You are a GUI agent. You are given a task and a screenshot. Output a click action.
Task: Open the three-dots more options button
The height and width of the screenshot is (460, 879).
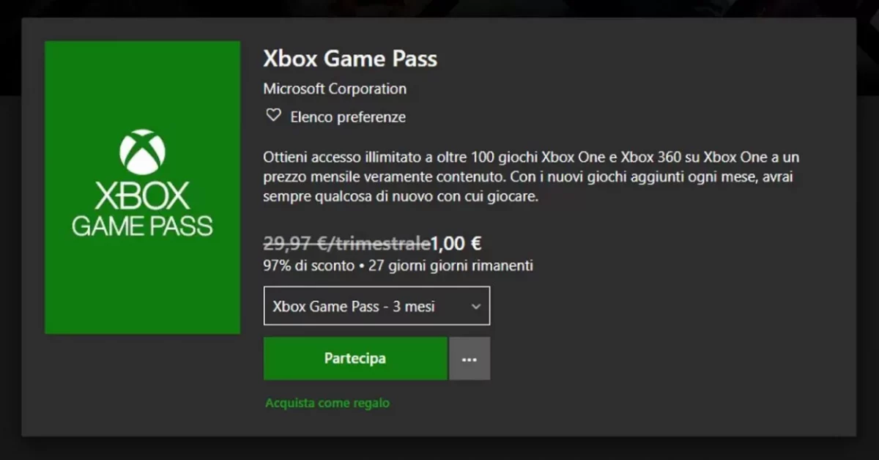470,359
